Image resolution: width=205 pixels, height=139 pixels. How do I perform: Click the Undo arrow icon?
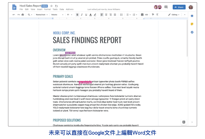14,15
